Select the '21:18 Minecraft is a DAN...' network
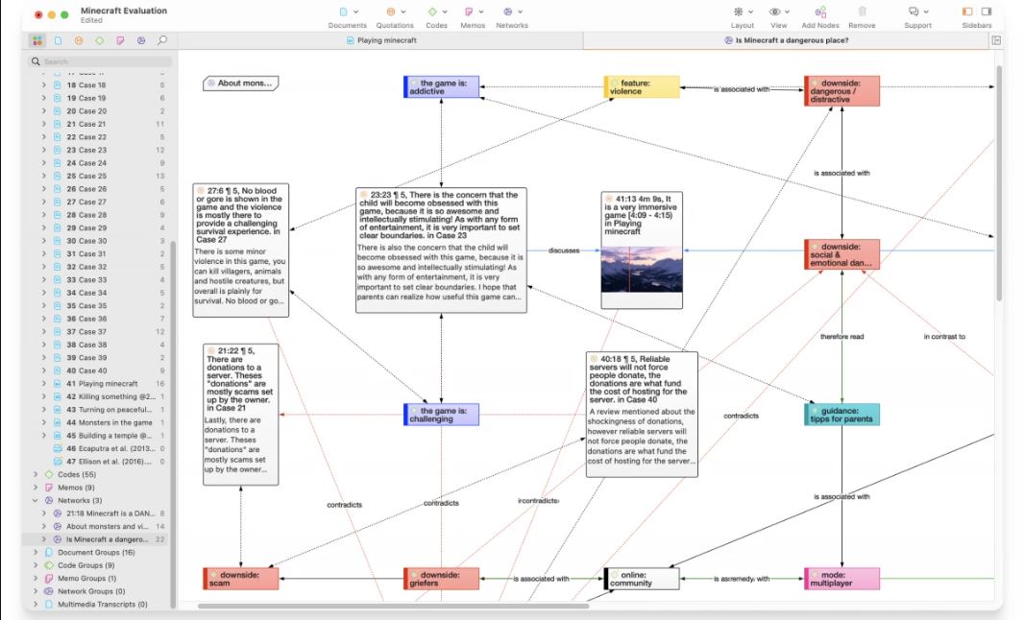This screenshot has width=1024, height=620. tap(110, 513)
